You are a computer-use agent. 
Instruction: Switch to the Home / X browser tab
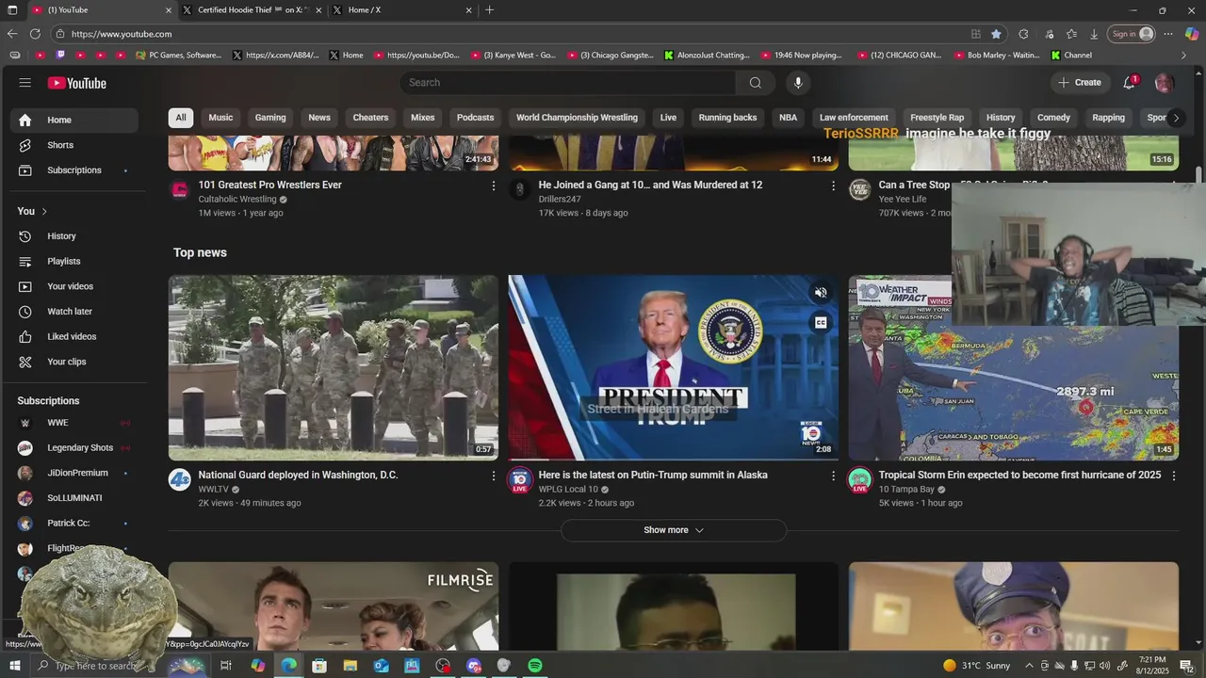401,10
